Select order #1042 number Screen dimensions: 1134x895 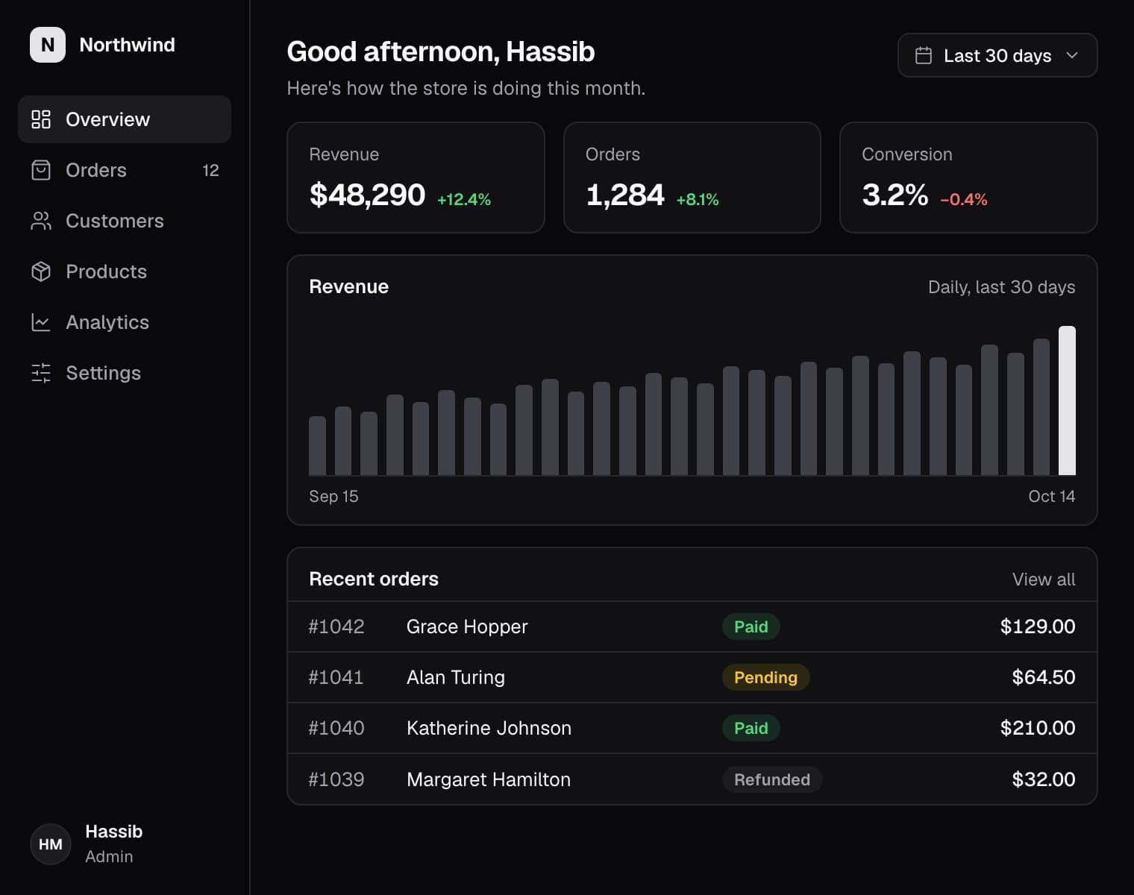pyautogui.click(x=336, y=626)
